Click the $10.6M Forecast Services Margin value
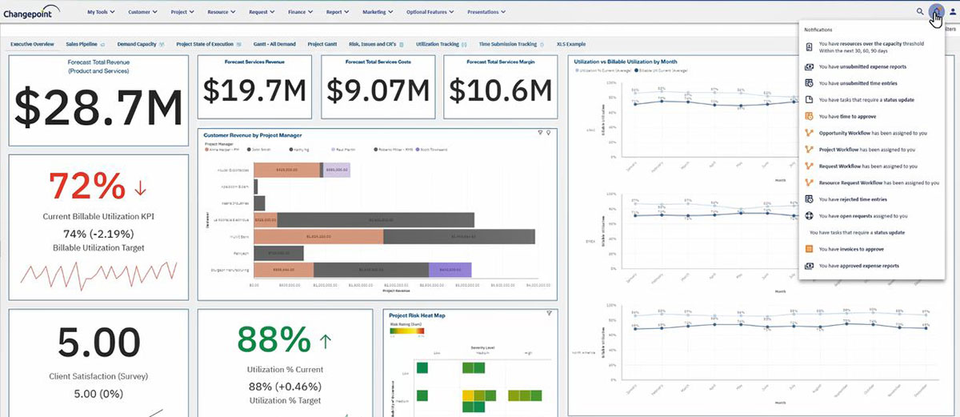Screen dimensions: 960x417 coord(501,90)
